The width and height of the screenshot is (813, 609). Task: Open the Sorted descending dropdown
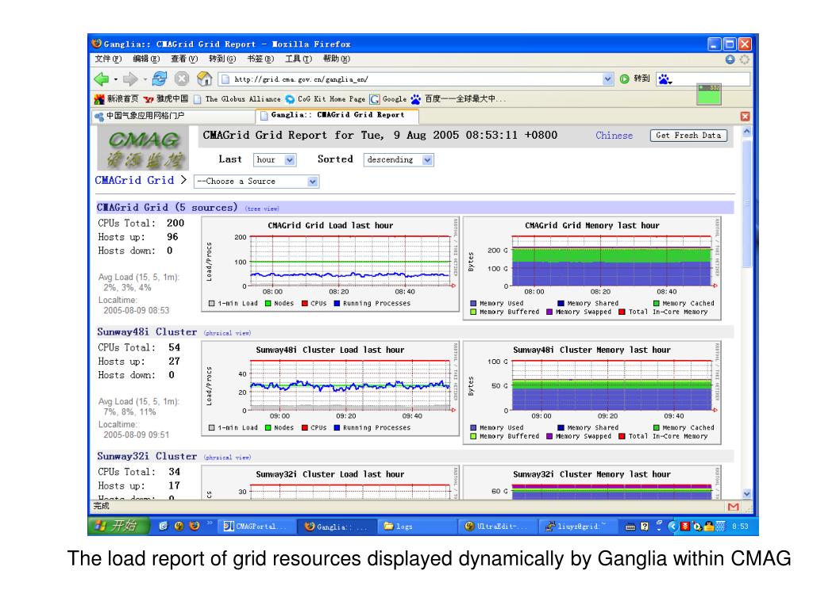(399, 160)
